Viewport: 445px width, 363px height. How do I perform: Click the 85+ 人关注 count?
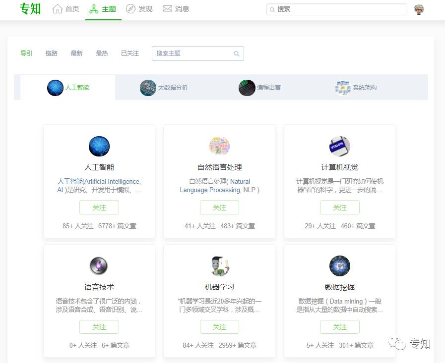click(78, 226)
